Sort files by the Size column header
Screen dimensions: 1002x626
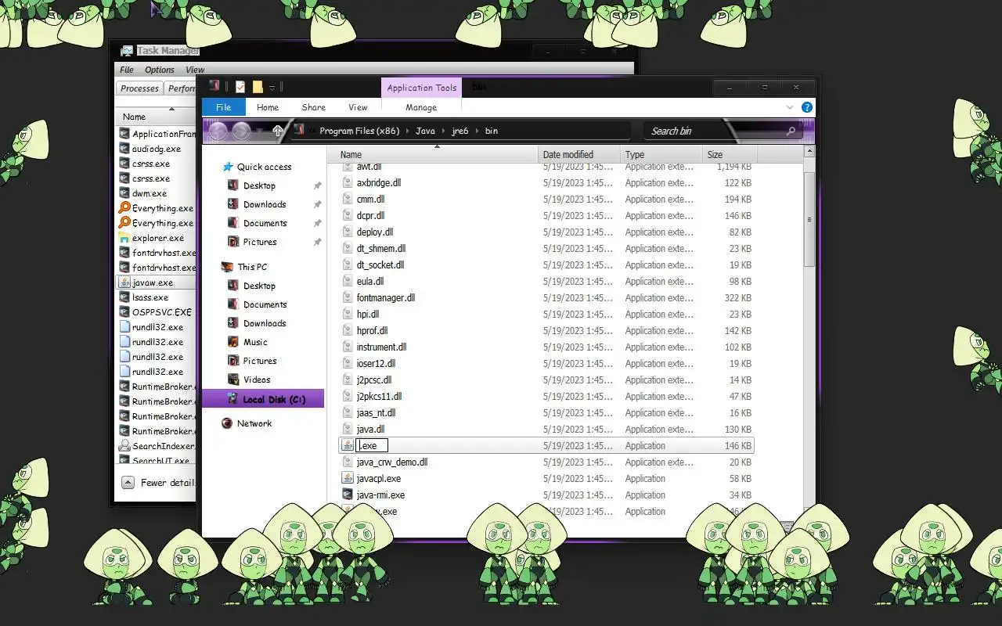point(730,154)
